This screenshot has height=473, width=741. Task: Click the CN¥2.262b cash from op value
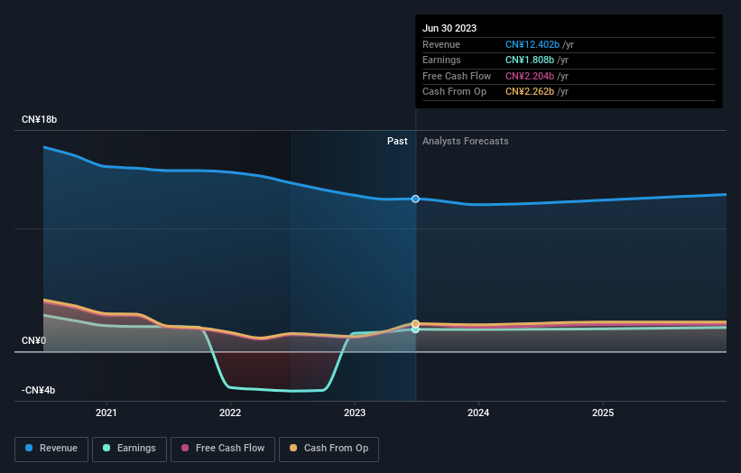[530, 92]
